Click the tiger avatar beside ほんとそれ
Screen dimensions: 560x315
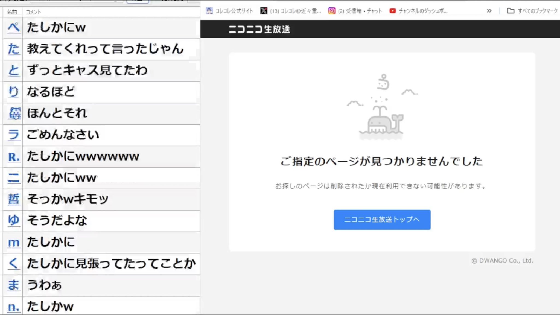(x=14, y=113)
